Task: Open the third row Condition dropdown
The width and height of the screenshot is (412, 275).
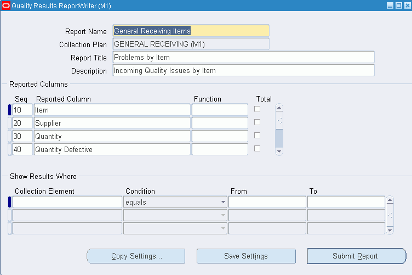Action: pos(175,228)
